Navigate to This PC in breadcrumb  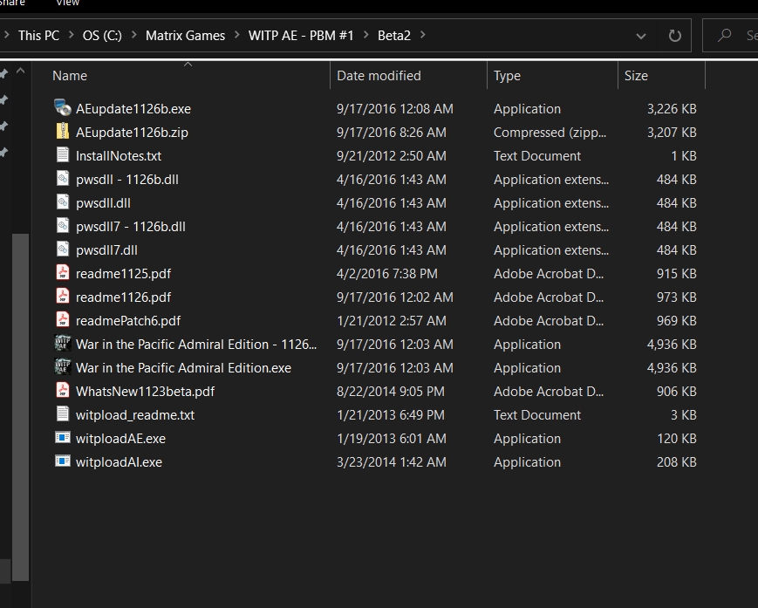click(x=38, y=35)
